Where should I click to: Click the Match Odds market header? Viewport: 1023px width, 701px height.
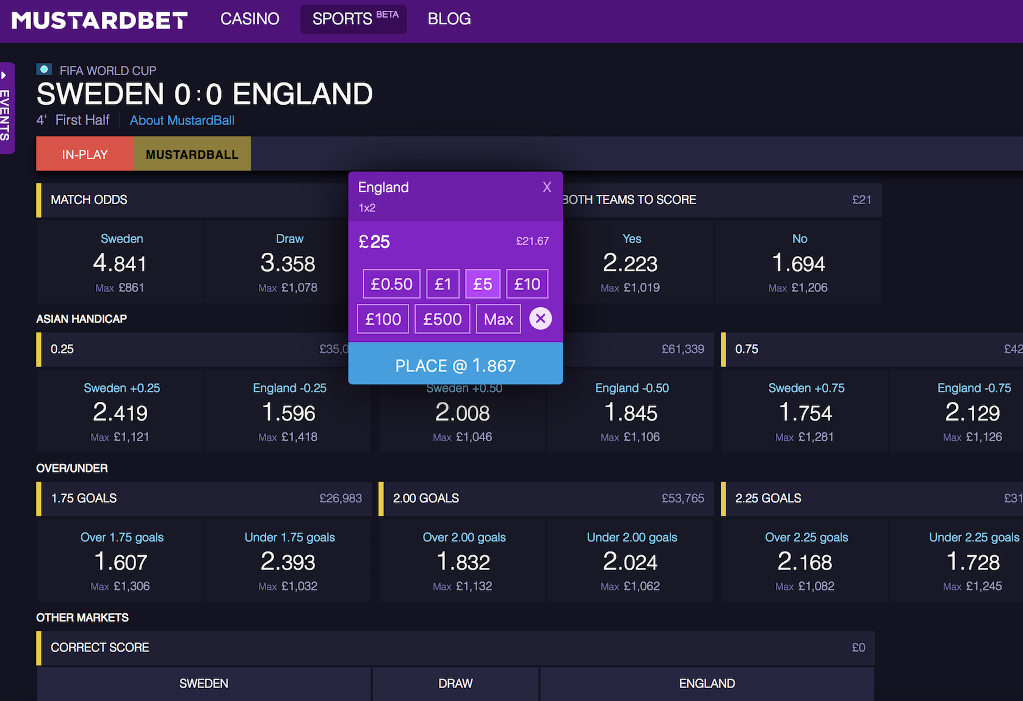click(192, 200)
